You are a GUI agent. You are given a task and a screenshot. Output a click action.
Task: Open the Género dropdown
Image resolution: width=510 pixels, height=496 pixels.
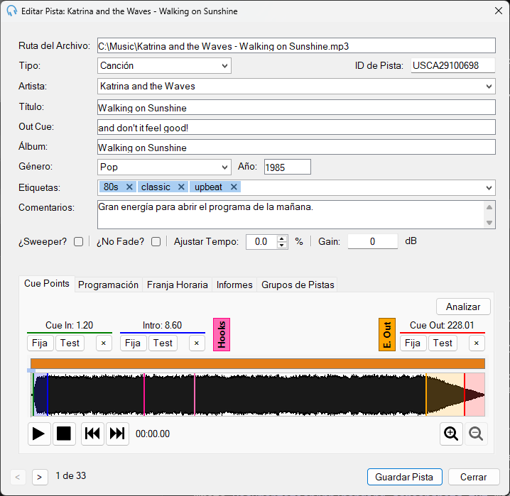(164, 167)
